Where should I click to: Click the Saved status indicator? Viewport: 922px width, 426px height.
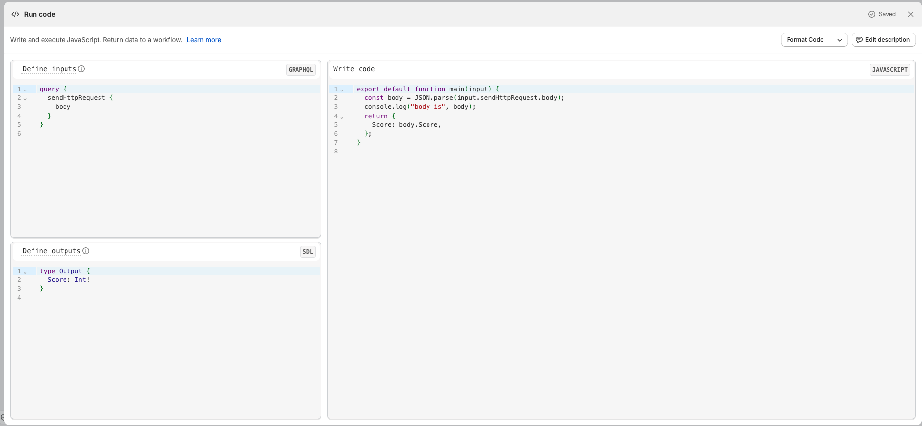point(882,14)
